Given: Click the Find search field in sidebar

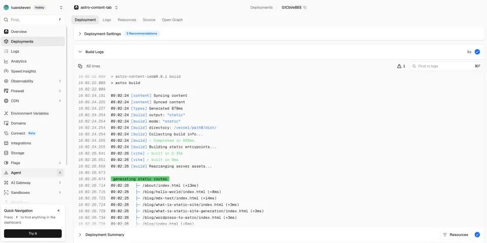Looking at the screenshot, I should point(33,20).
